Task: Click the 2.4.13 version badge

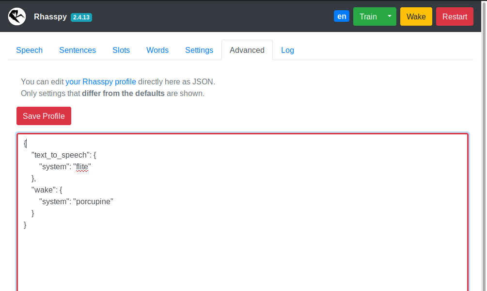Action: tap(81, 17)
